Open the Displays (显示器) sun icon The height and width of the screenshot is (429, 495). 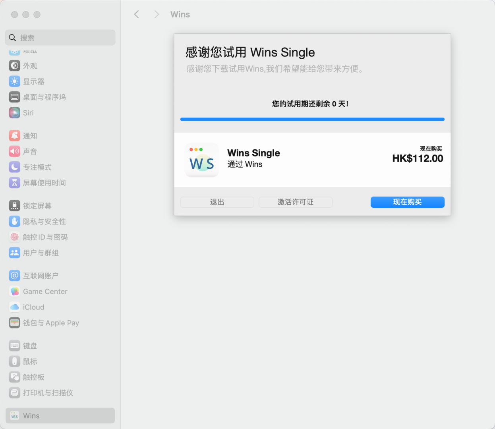[15, 81]
